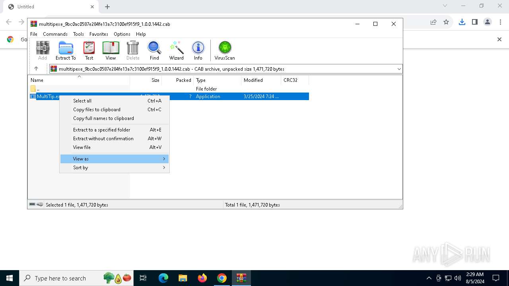Open Windows Start menu

pos(10,278)
